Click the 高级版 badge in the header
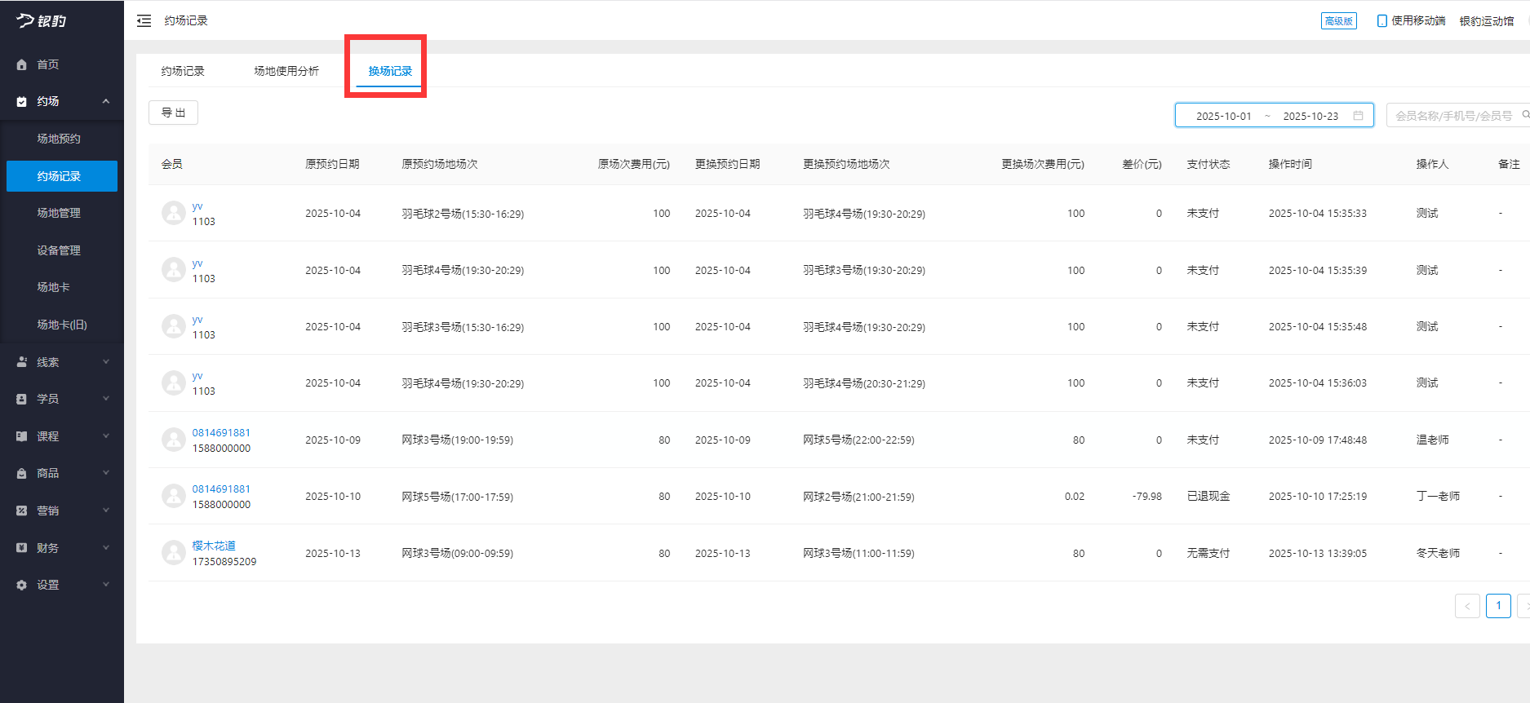1530x703 pixels. coord(1339,21)
